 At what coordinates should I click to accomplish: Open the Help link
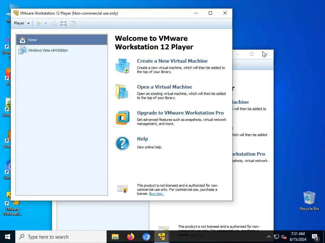tap(143, 139)
